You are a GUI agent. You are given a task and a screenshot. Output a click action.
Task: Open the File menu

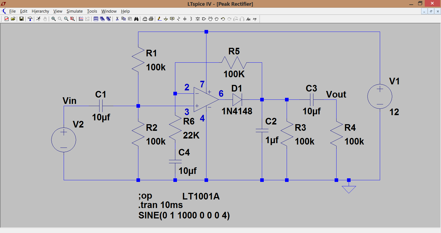pos(12,11)
